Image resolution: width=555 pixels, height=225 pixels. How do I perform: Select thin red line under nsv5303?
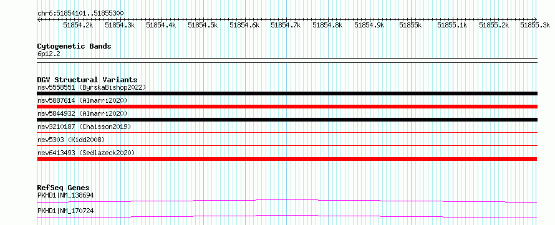coord(287,145)
